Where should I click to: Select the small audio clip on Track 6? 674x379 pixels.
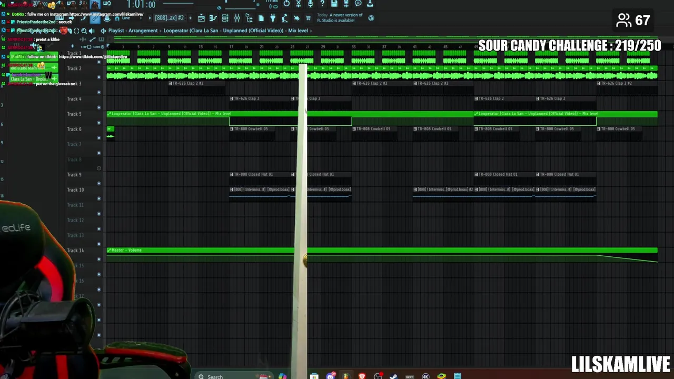pyautogui.click(x=110, y=133)
